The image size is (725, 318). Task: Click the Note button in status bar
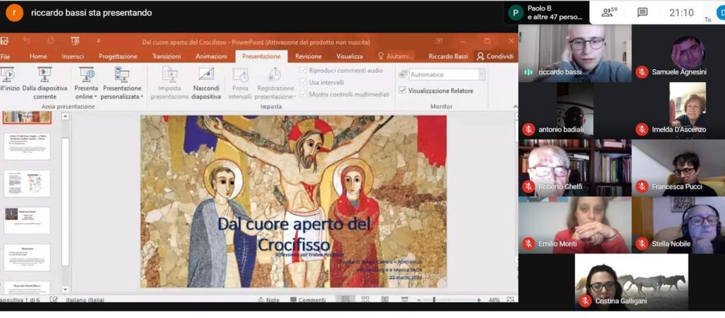coord(268,300)
